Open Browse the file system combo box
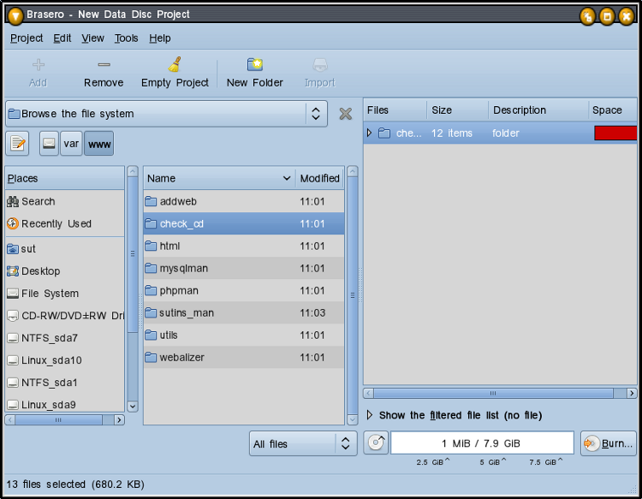The height and width of the screenshot is (499, 642). coord(166,114)
